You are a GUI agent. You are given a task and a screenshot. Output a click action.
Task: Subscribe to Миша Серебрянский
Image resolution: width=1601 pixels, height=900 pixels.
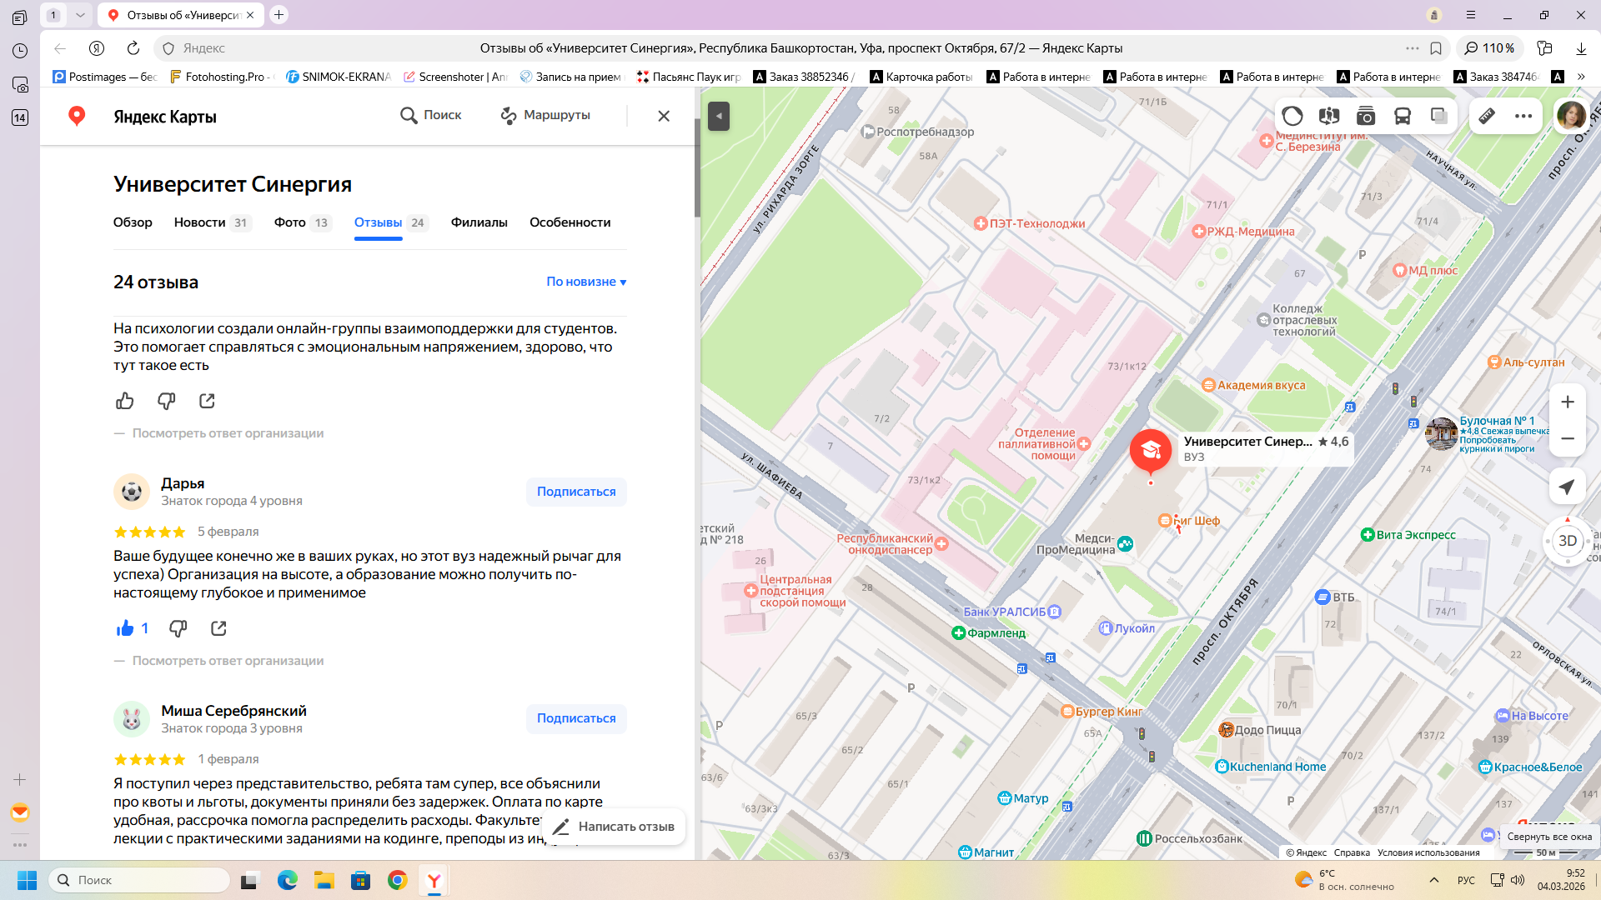click(576, 718)
